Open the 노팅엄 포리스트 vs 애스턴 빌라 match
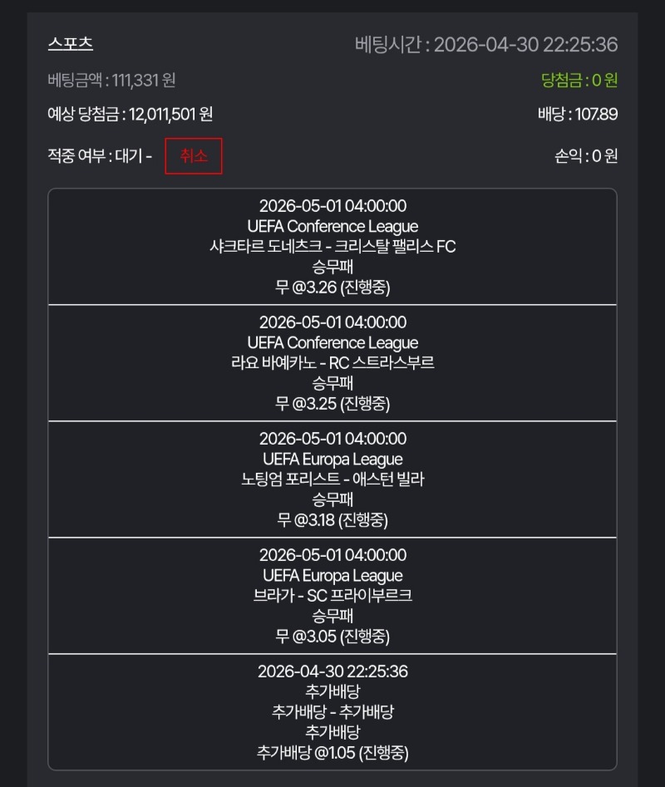This screenshot has height=787, width=665. [x=332, y=480]
